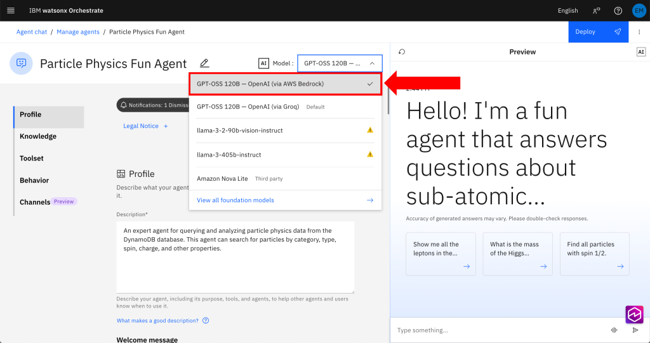650x343 pixels.
Task: Click the voice input waveform icon
Action: pyautogui.click(x=614, y=330)
